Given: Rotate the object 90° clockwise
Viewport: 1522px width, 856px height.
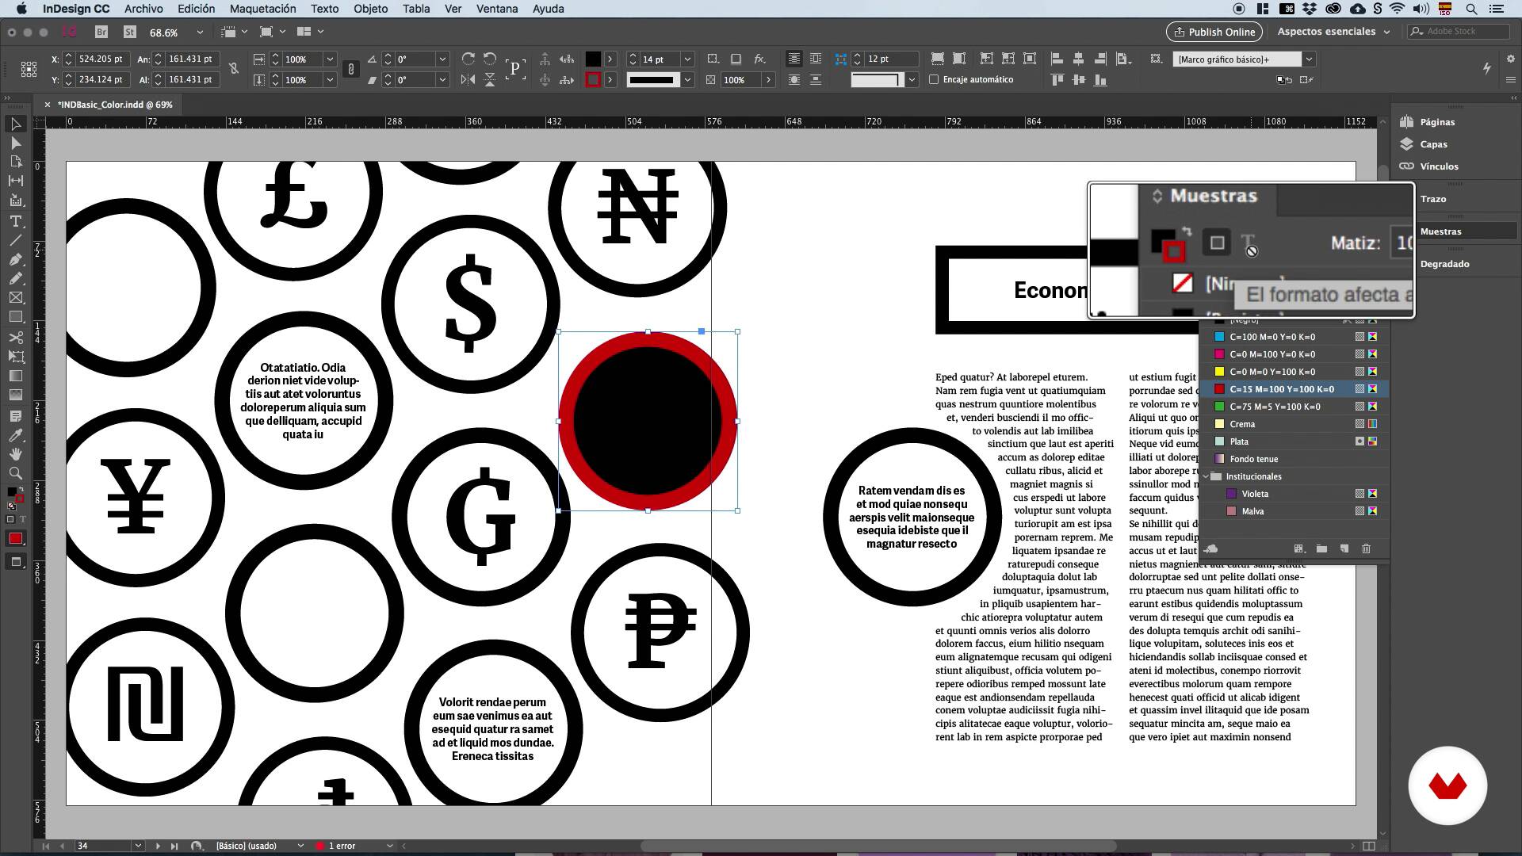Looking at the screenshot, I should coord(468,59).
